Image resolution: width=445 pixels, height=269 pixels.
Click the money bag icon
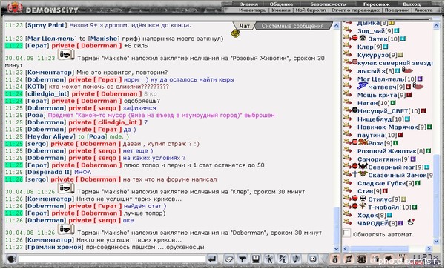(x=335, y=259)
